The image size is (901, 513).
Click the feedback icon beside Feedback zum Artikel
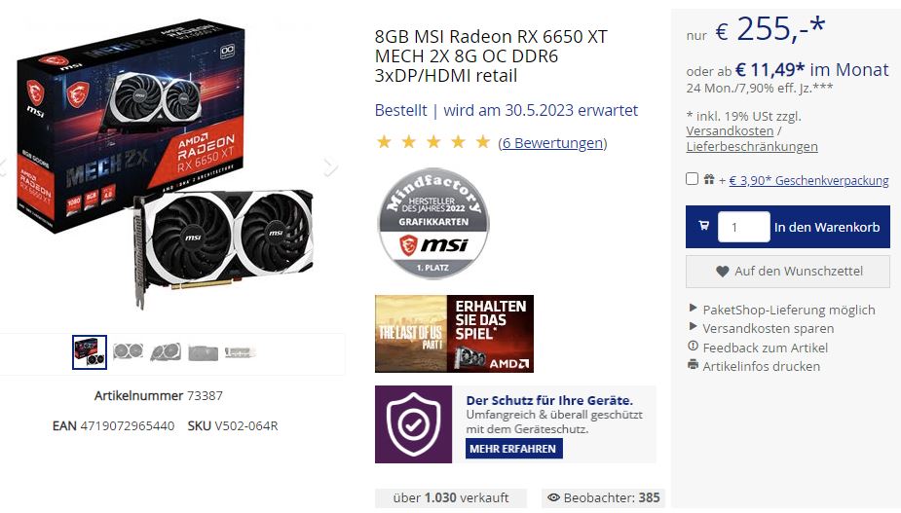click(693, 347)
